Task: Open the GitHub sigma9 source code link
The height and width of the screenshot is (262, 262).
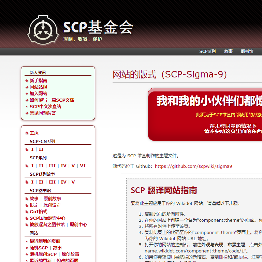Action: (193, 166)
